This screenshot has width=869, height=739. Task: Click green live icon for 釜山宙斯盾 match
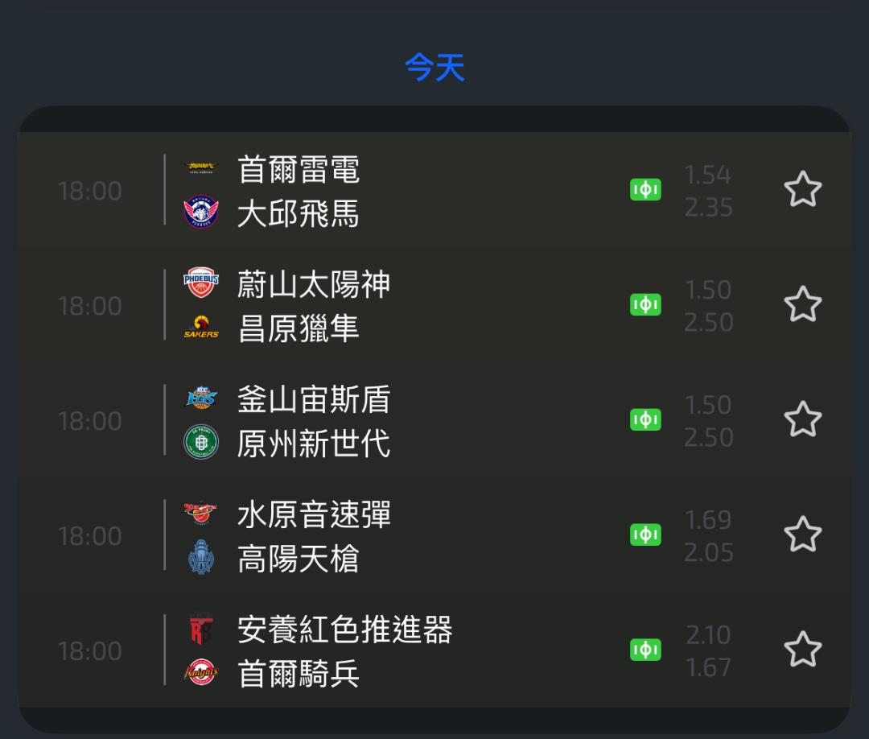coord(645,420)
